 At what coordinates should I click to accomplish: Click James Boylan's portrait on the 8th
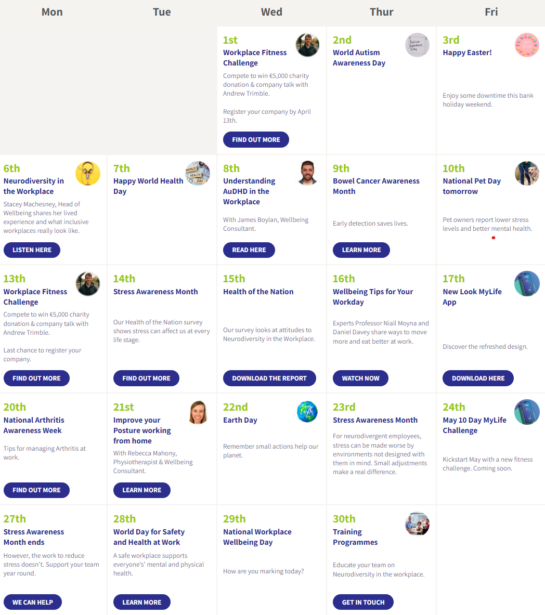click(x=307, y=173)
